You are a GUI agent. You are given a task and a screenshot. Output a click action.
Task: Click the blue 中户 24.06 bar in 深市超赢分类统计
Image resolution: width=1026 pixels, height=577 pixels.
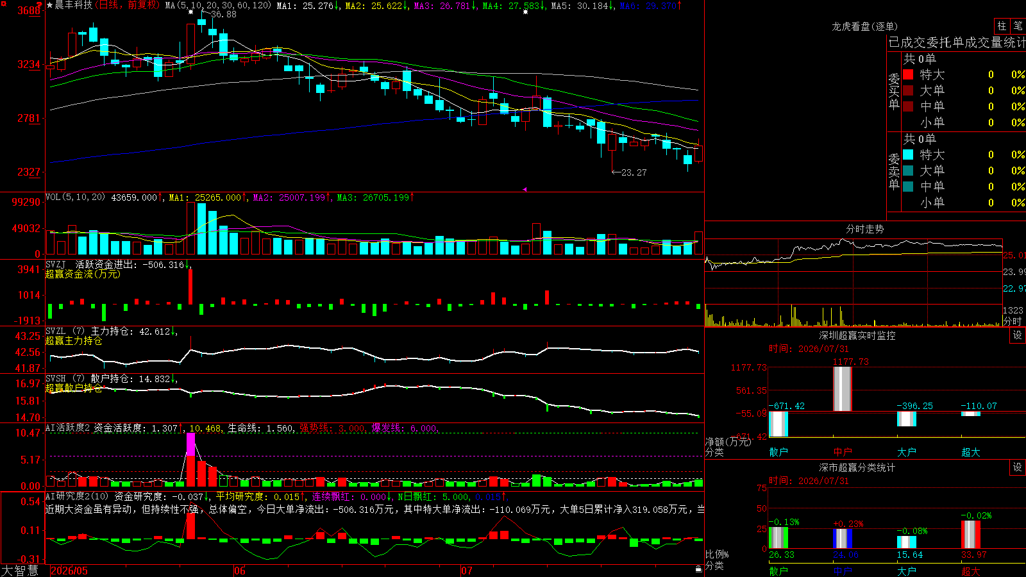(x=843, y=539)
